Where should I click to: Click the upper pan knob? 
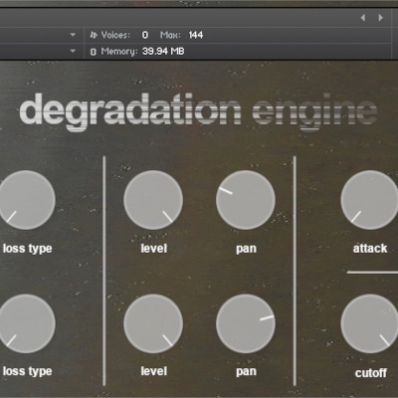click(x=246, y=200)
